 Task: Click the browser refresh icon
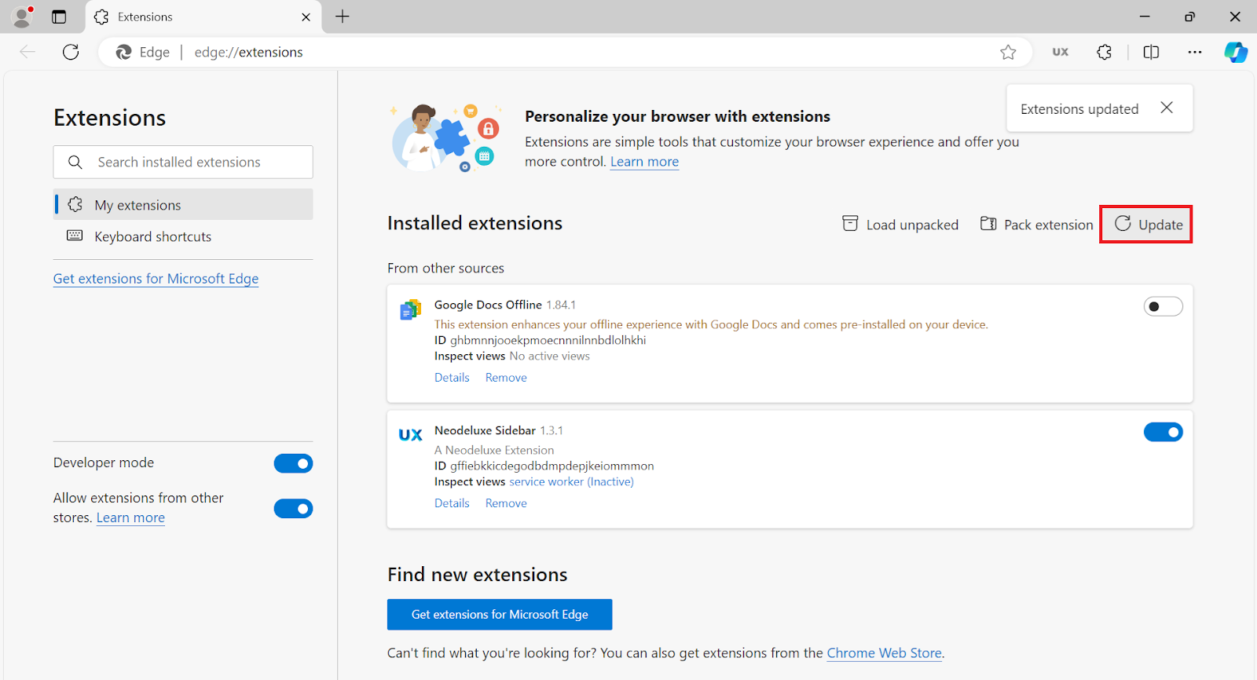(x=71, y=52)
